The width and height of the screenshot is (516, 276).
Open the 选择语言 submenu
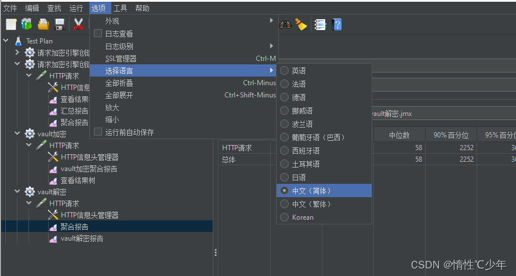184,70
